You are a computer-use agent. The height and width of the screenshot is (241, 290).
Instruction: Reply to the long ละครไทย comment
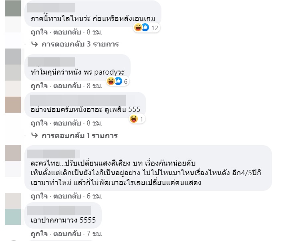pyautogui.click(x=67, y=196)
